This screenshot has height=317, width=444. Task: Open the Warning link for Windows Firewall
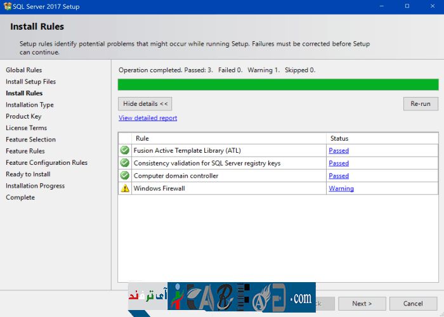(341, 189)
